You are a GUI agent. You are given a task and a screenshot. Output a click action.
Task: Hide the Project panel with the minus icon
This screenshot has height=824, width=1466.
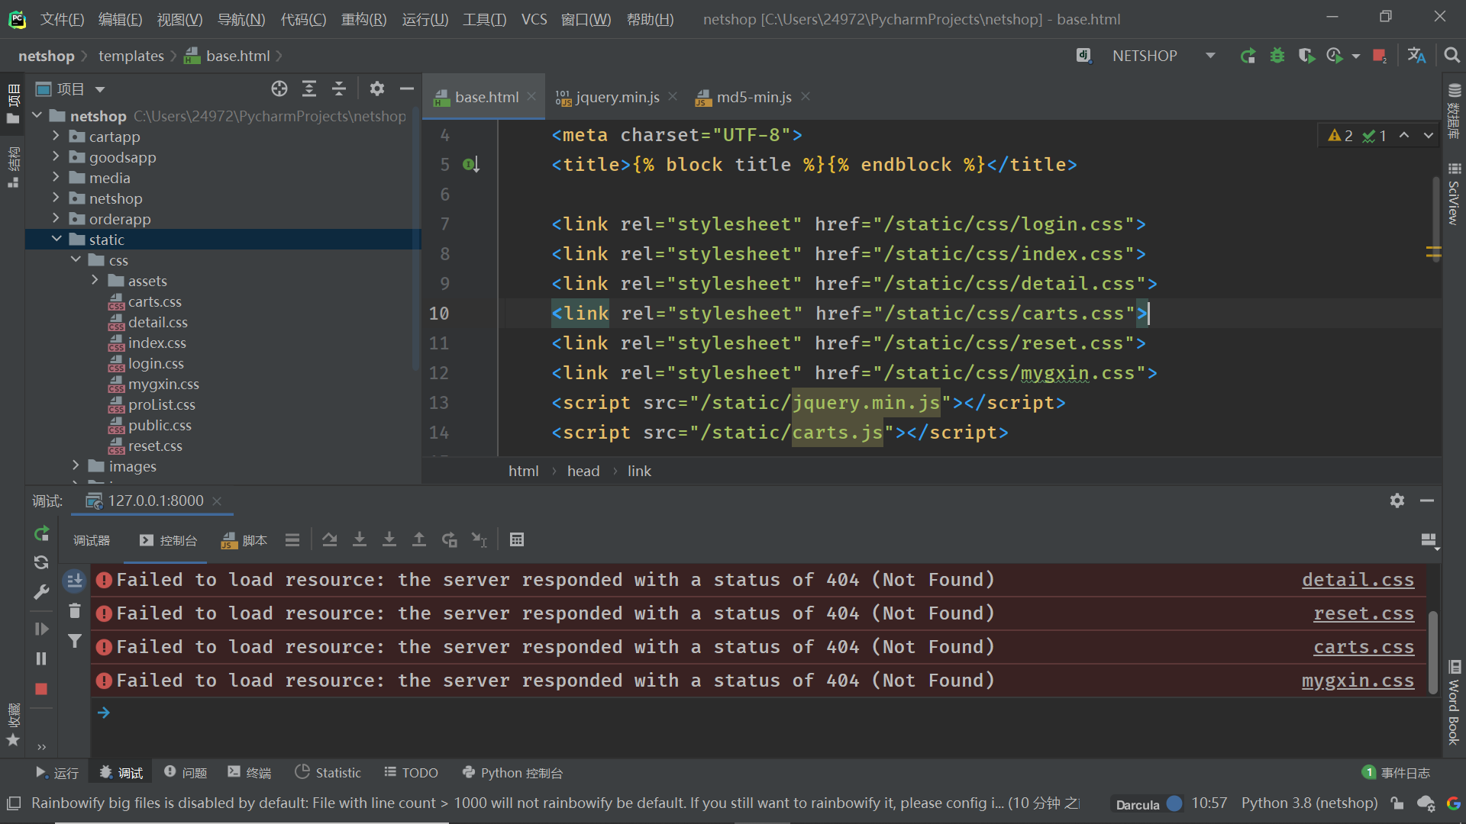pos(407,89)
